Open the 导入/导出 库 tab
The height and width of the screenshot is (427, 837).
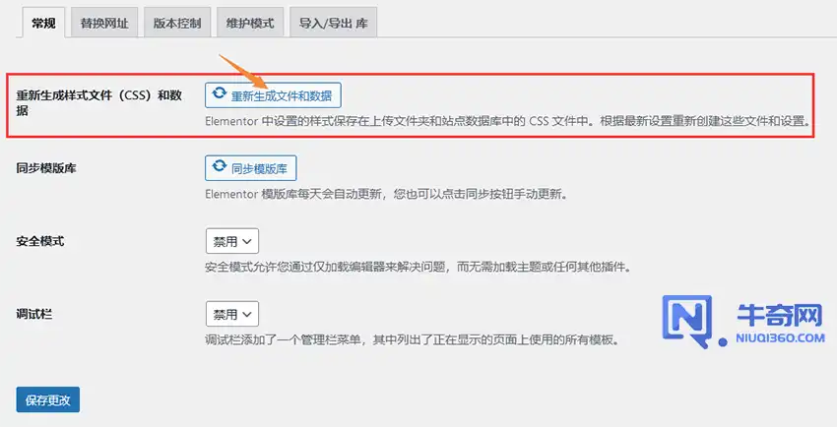point(333,23)
